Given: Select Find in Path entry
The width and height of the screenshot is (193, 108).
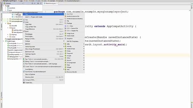Looking at the screenshot, I should coord(43,36).
